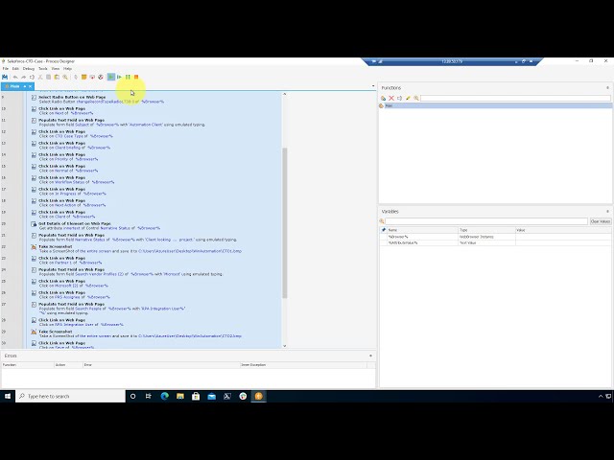Screen dimensions: 614x460
Task: Click the Functions panel search field
Action: pyautogui.click(x=515, y=98)
